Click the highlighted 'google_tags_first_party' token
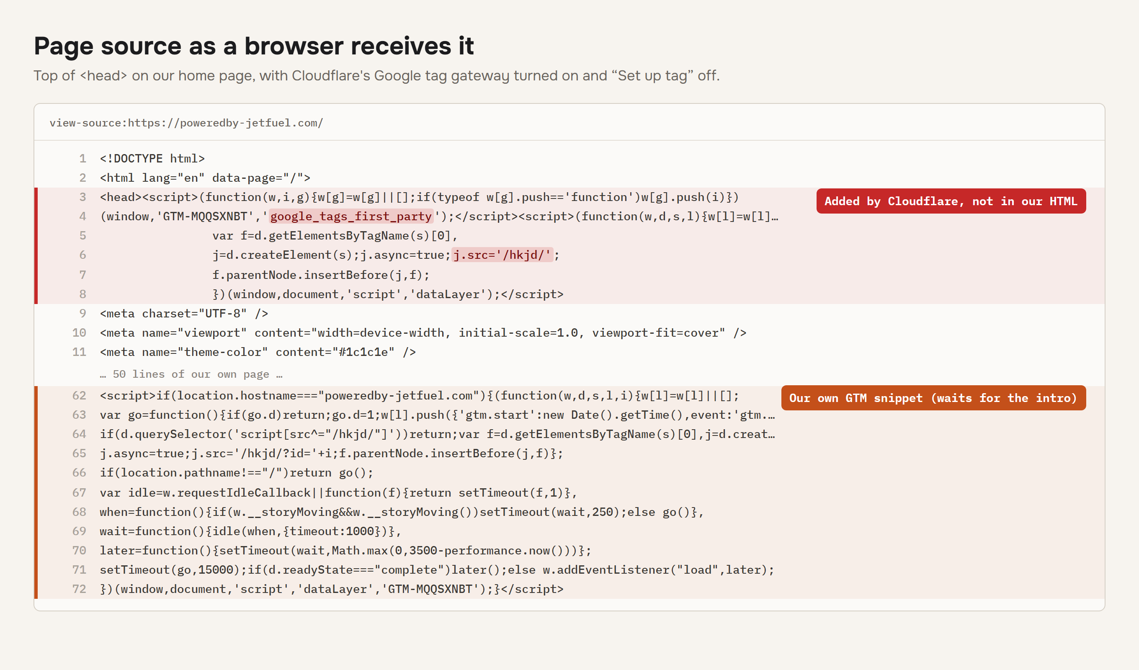The width and height of the screenshot is (1139, 670). pyautogui.click(x=351, y=216)
